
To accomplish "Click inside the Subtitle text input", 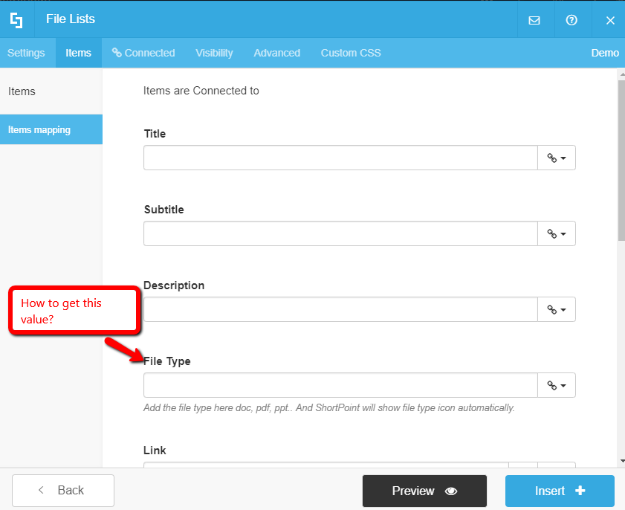I will [x=340, y=233].
